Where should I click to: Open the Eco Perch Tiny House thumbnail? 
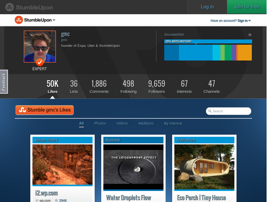(204, 167)
